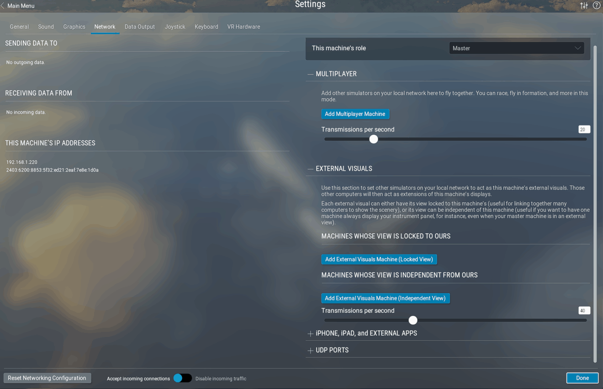
Task: Click the Multiplayer transmissions per second slider handle
Action: pyautogui.click(x=374, y=139)
